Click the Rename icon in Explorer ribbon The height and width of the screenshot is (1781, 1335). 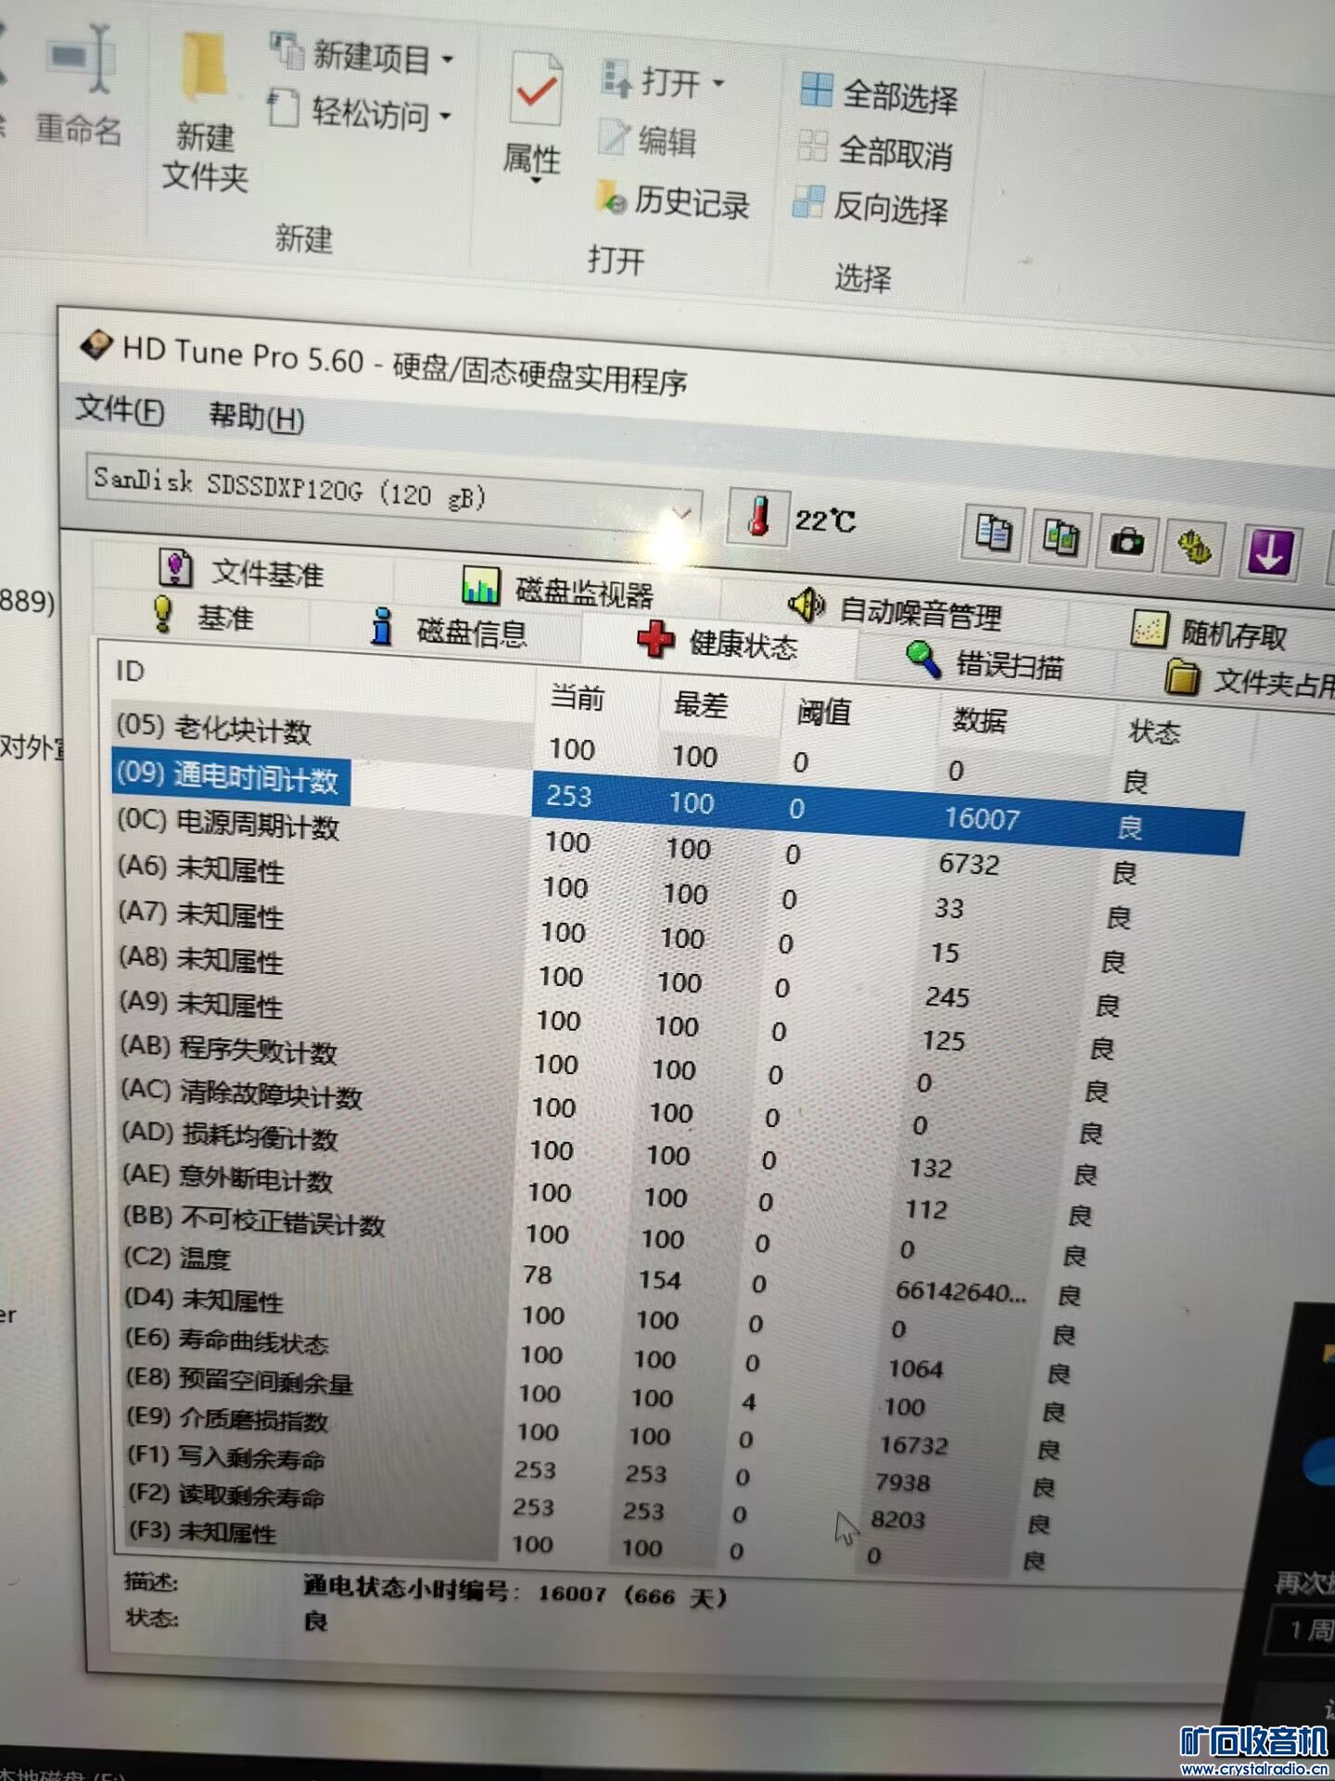tap(82, 58)
